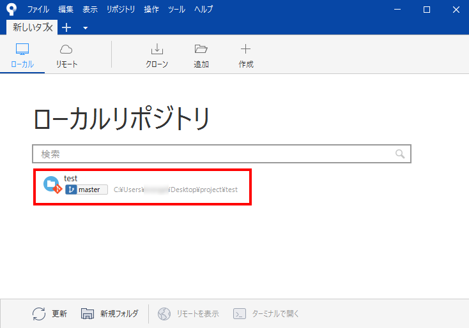Focus the 検索 search field
The image size is (469, 328).
[x=222, y=154]
